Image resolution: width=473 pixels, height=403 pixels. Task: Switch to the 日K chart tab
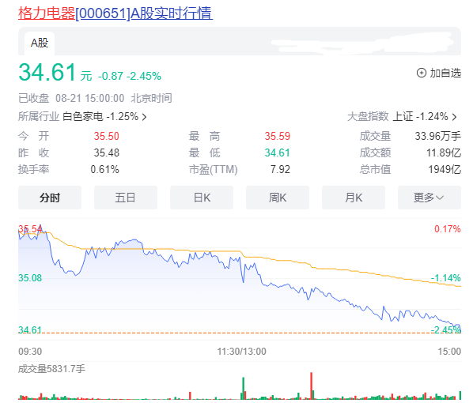(202, 198)
